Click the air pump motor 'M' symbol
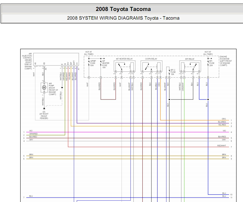Viewport: 243px width, 202px height. point(44,87)
